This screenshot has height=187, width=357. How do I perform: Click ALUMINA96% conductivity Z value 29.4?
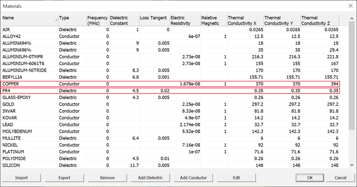tap(334, 50)
